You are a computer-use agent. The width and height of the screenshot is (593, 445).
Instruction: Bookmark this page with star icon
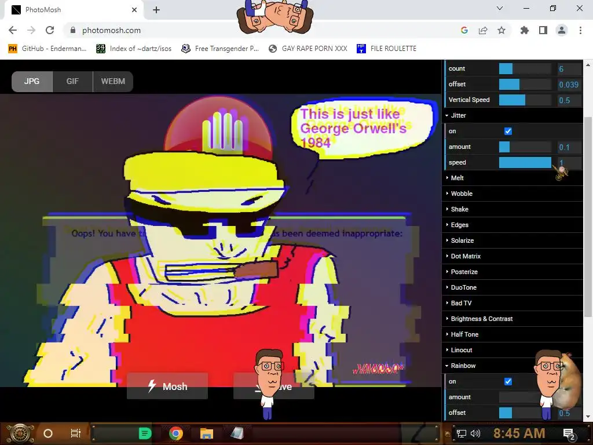[502, 30]
